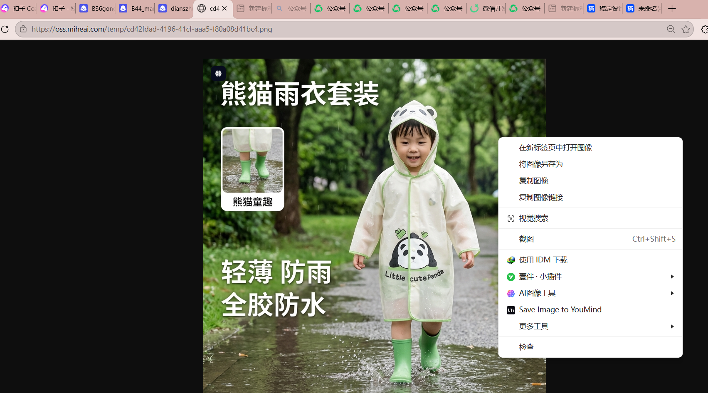Image resolution: width=708 pixels, height=393 pixels.
Task: Click the IDM downloader icon in the context menu
Action: click(x=510, y=260)
